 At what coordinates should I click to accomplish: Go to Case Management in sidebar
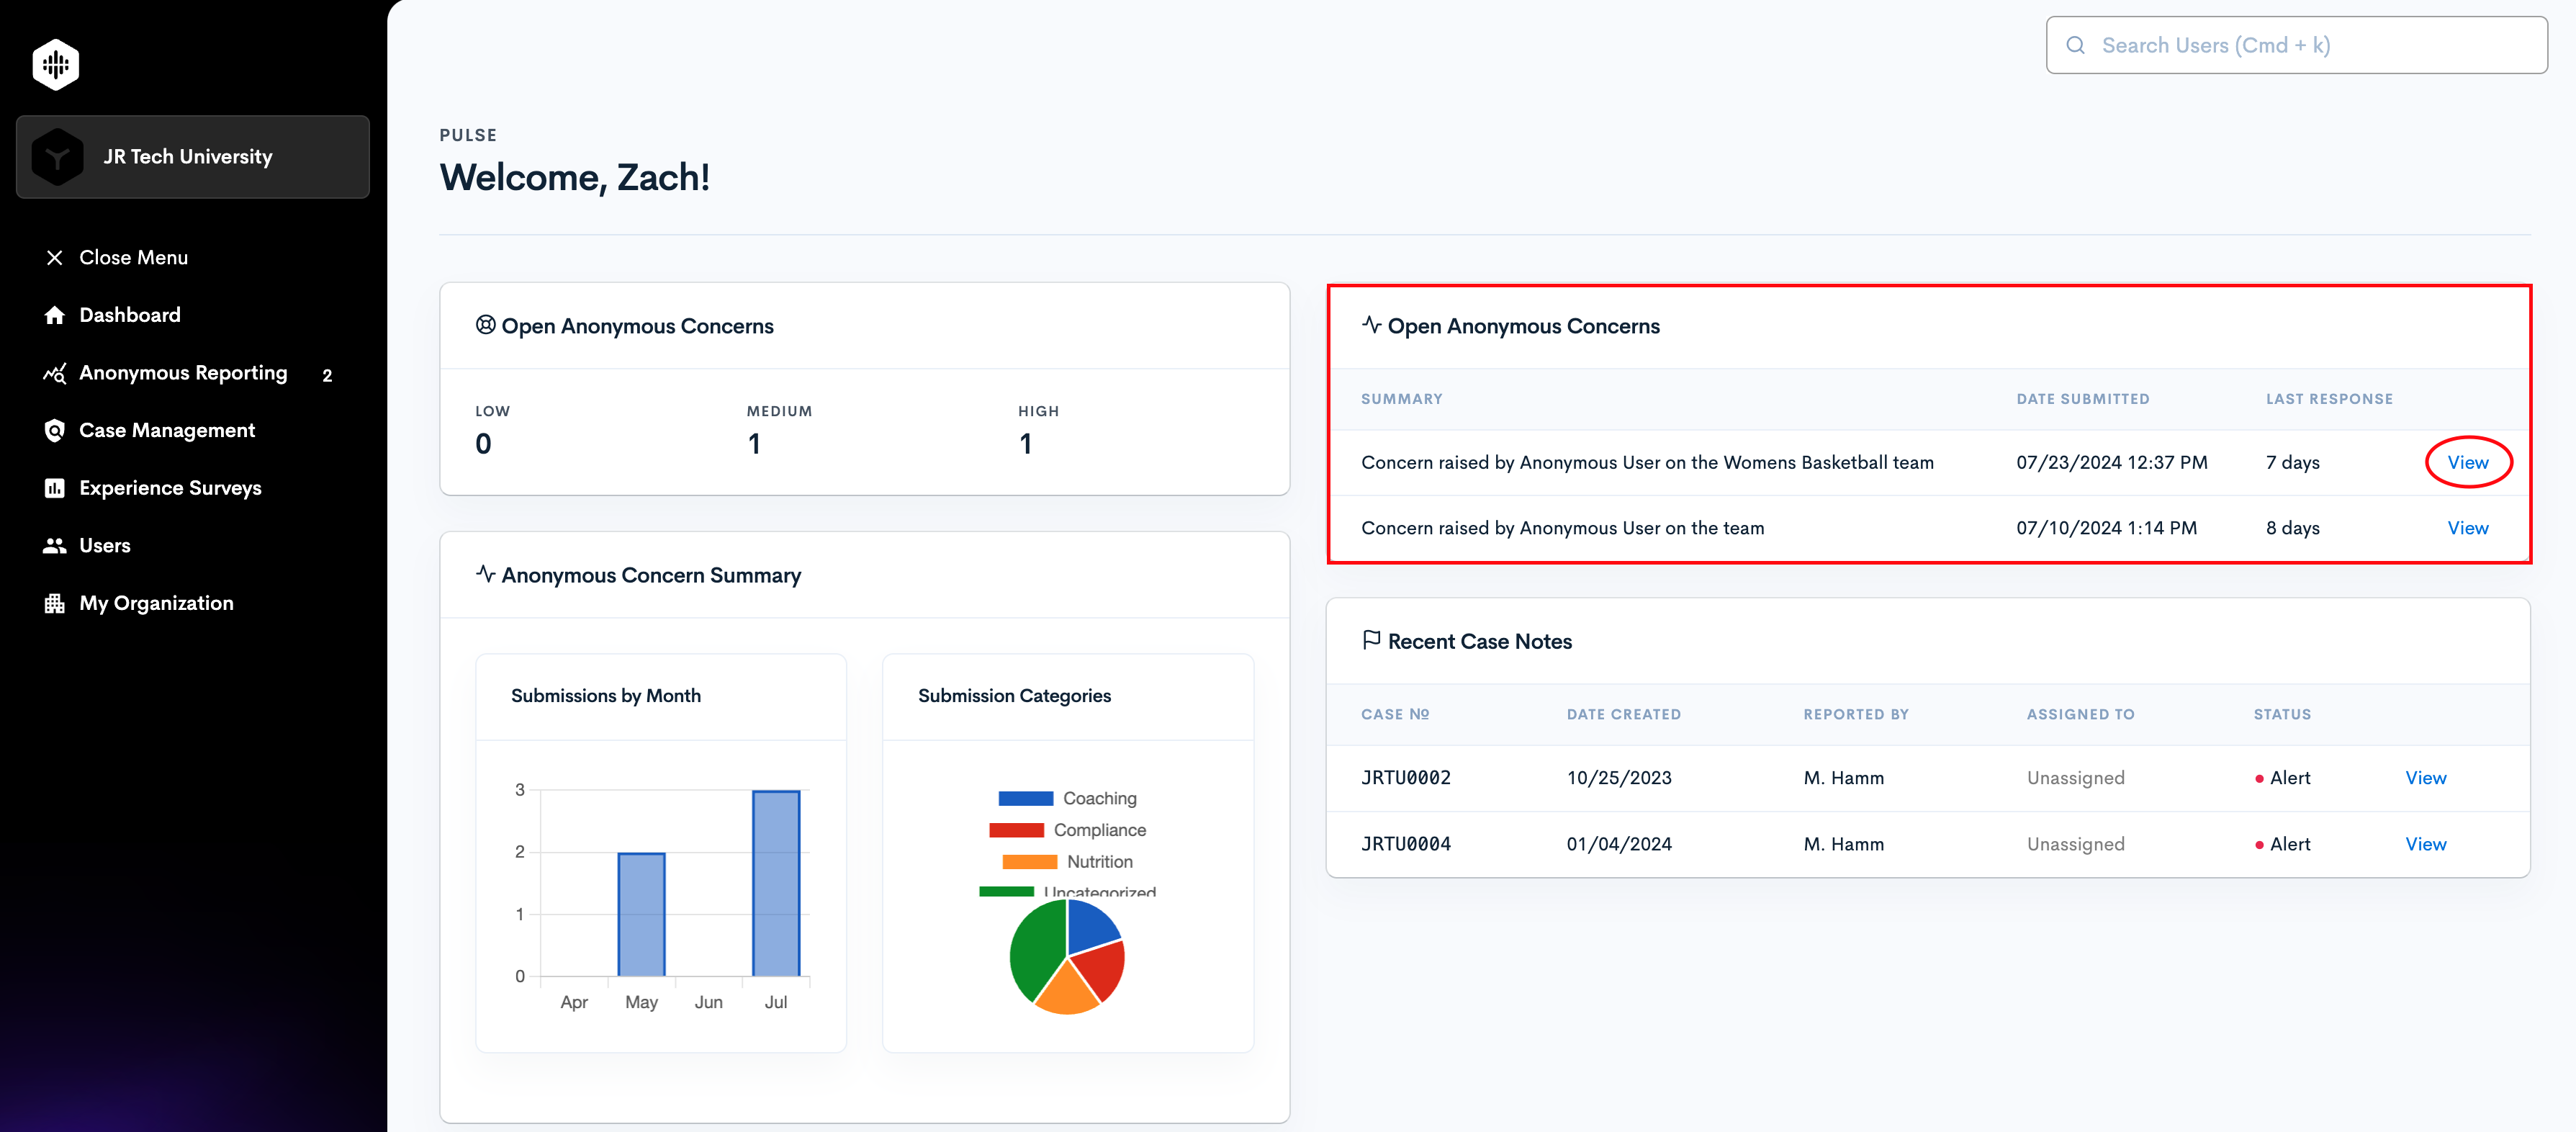[167, 430]
